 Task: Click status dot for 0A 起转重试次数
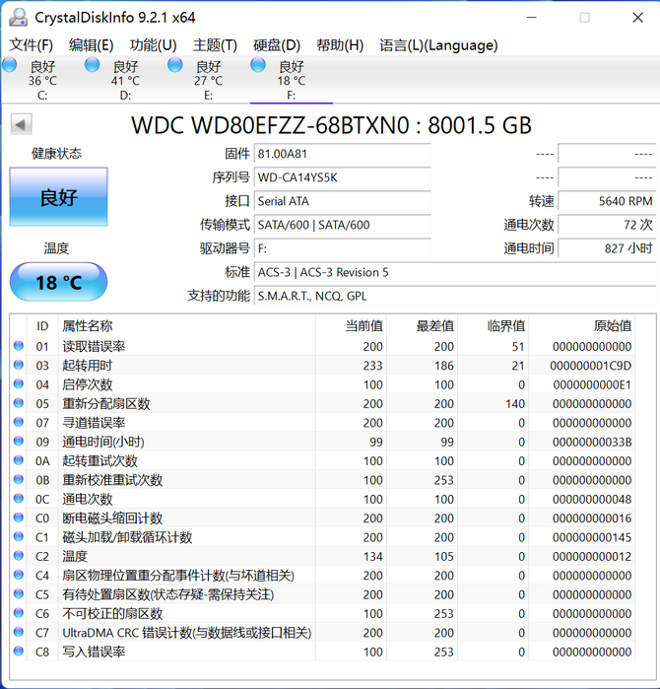pyautogui.click(x=19, y=460)
